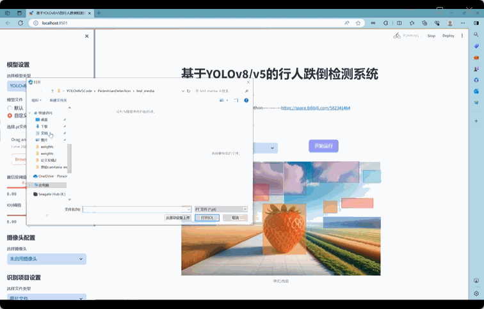The image size is (484, 309).
Task: Open the file type dropdown at sidebar bottom
Action: pos(47,297)
